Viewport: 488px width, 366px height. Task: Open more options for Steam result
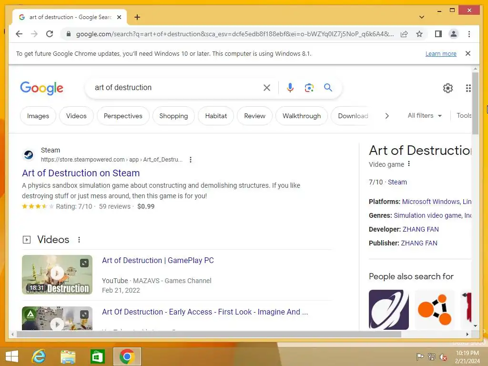tap(191, 160)
